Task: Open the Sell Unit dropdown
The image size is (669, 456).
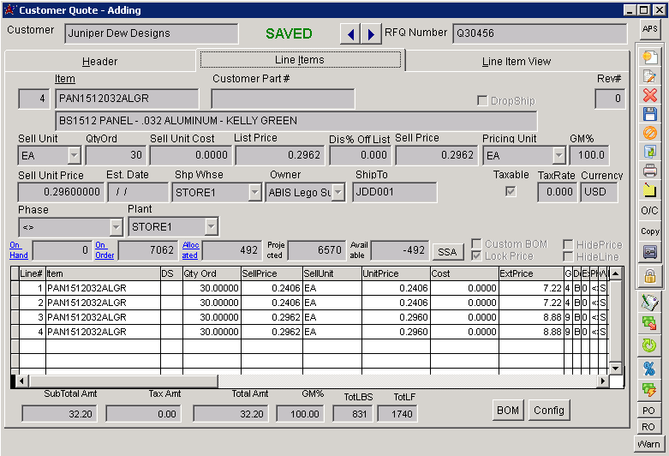Action: pos(74,156)
